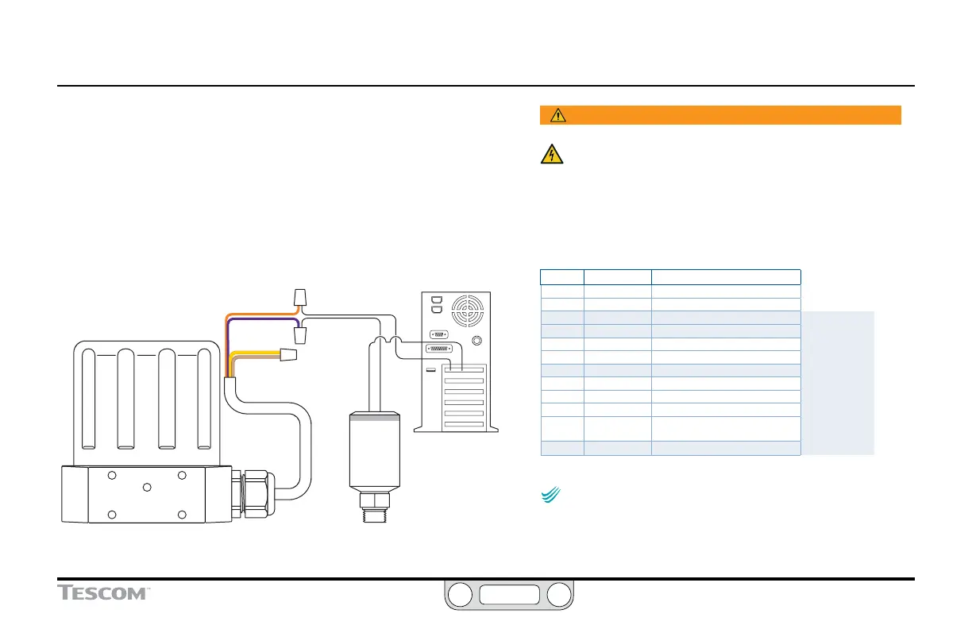
Task: Click the yellow electrical hazard icon
Action: click(x=551, y=155)
